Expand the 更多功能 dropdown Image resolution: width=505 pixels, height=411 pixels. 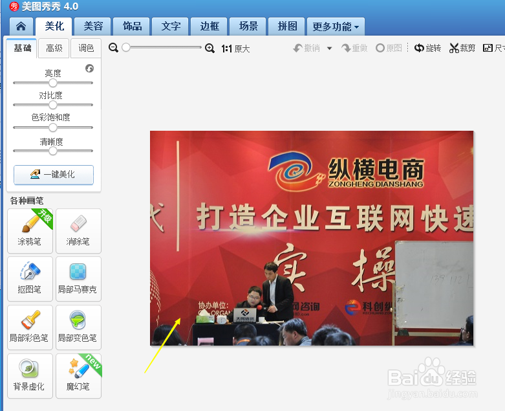(336, 27)
